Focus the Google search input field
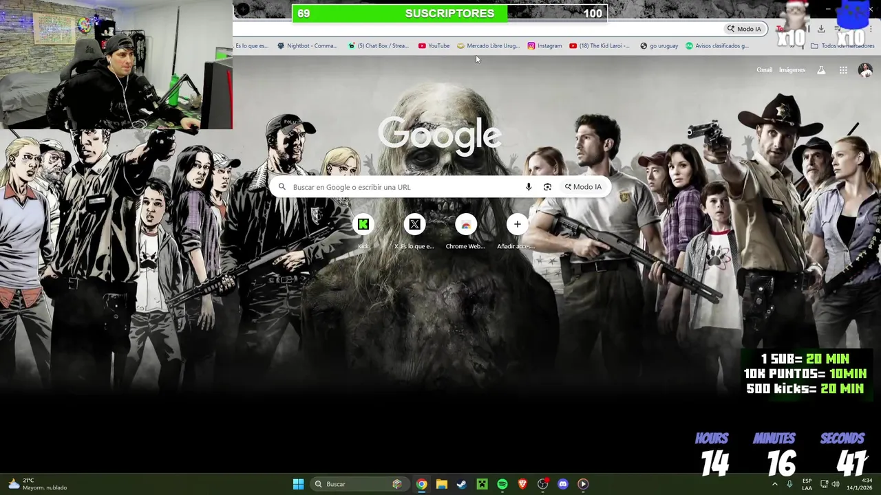The width and height of the screenshot is (881, 495). tap(405, 187)
